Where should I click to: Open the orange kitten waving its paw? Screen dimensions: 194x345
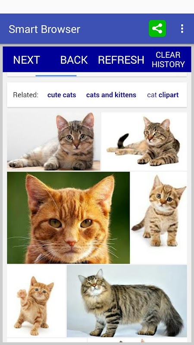(37, 301)
